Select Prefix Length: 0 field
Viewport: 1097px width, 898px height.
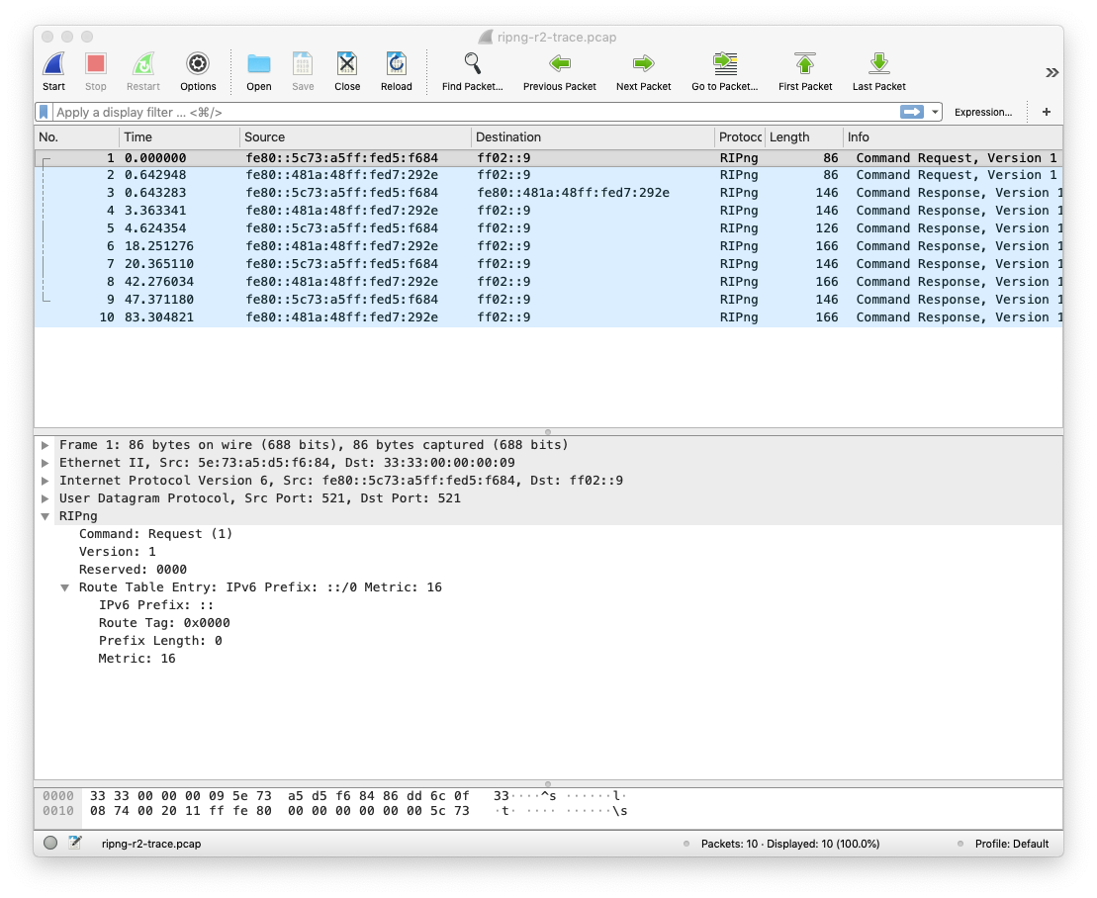[160, 641]
